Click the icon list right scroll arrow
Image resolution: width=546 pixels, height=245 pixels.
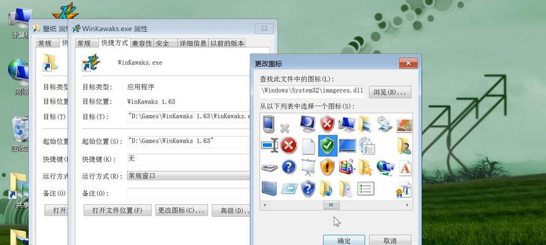408,205
